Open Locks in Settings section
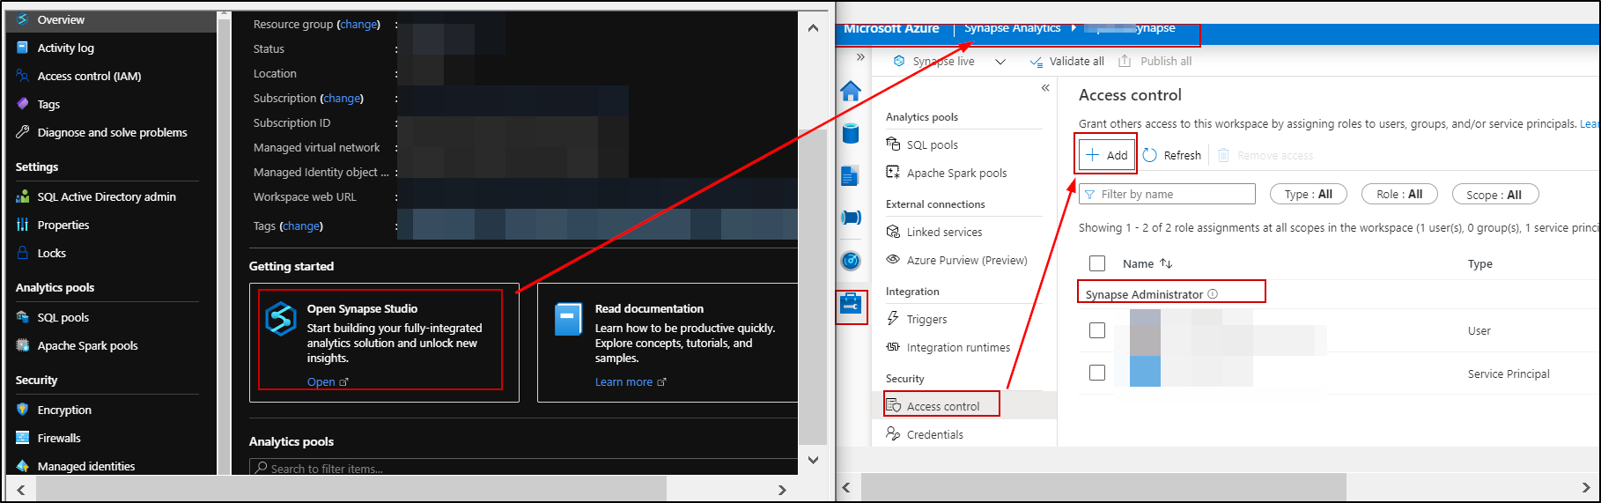The image size is (1601, 503). [x=51, y=253]
